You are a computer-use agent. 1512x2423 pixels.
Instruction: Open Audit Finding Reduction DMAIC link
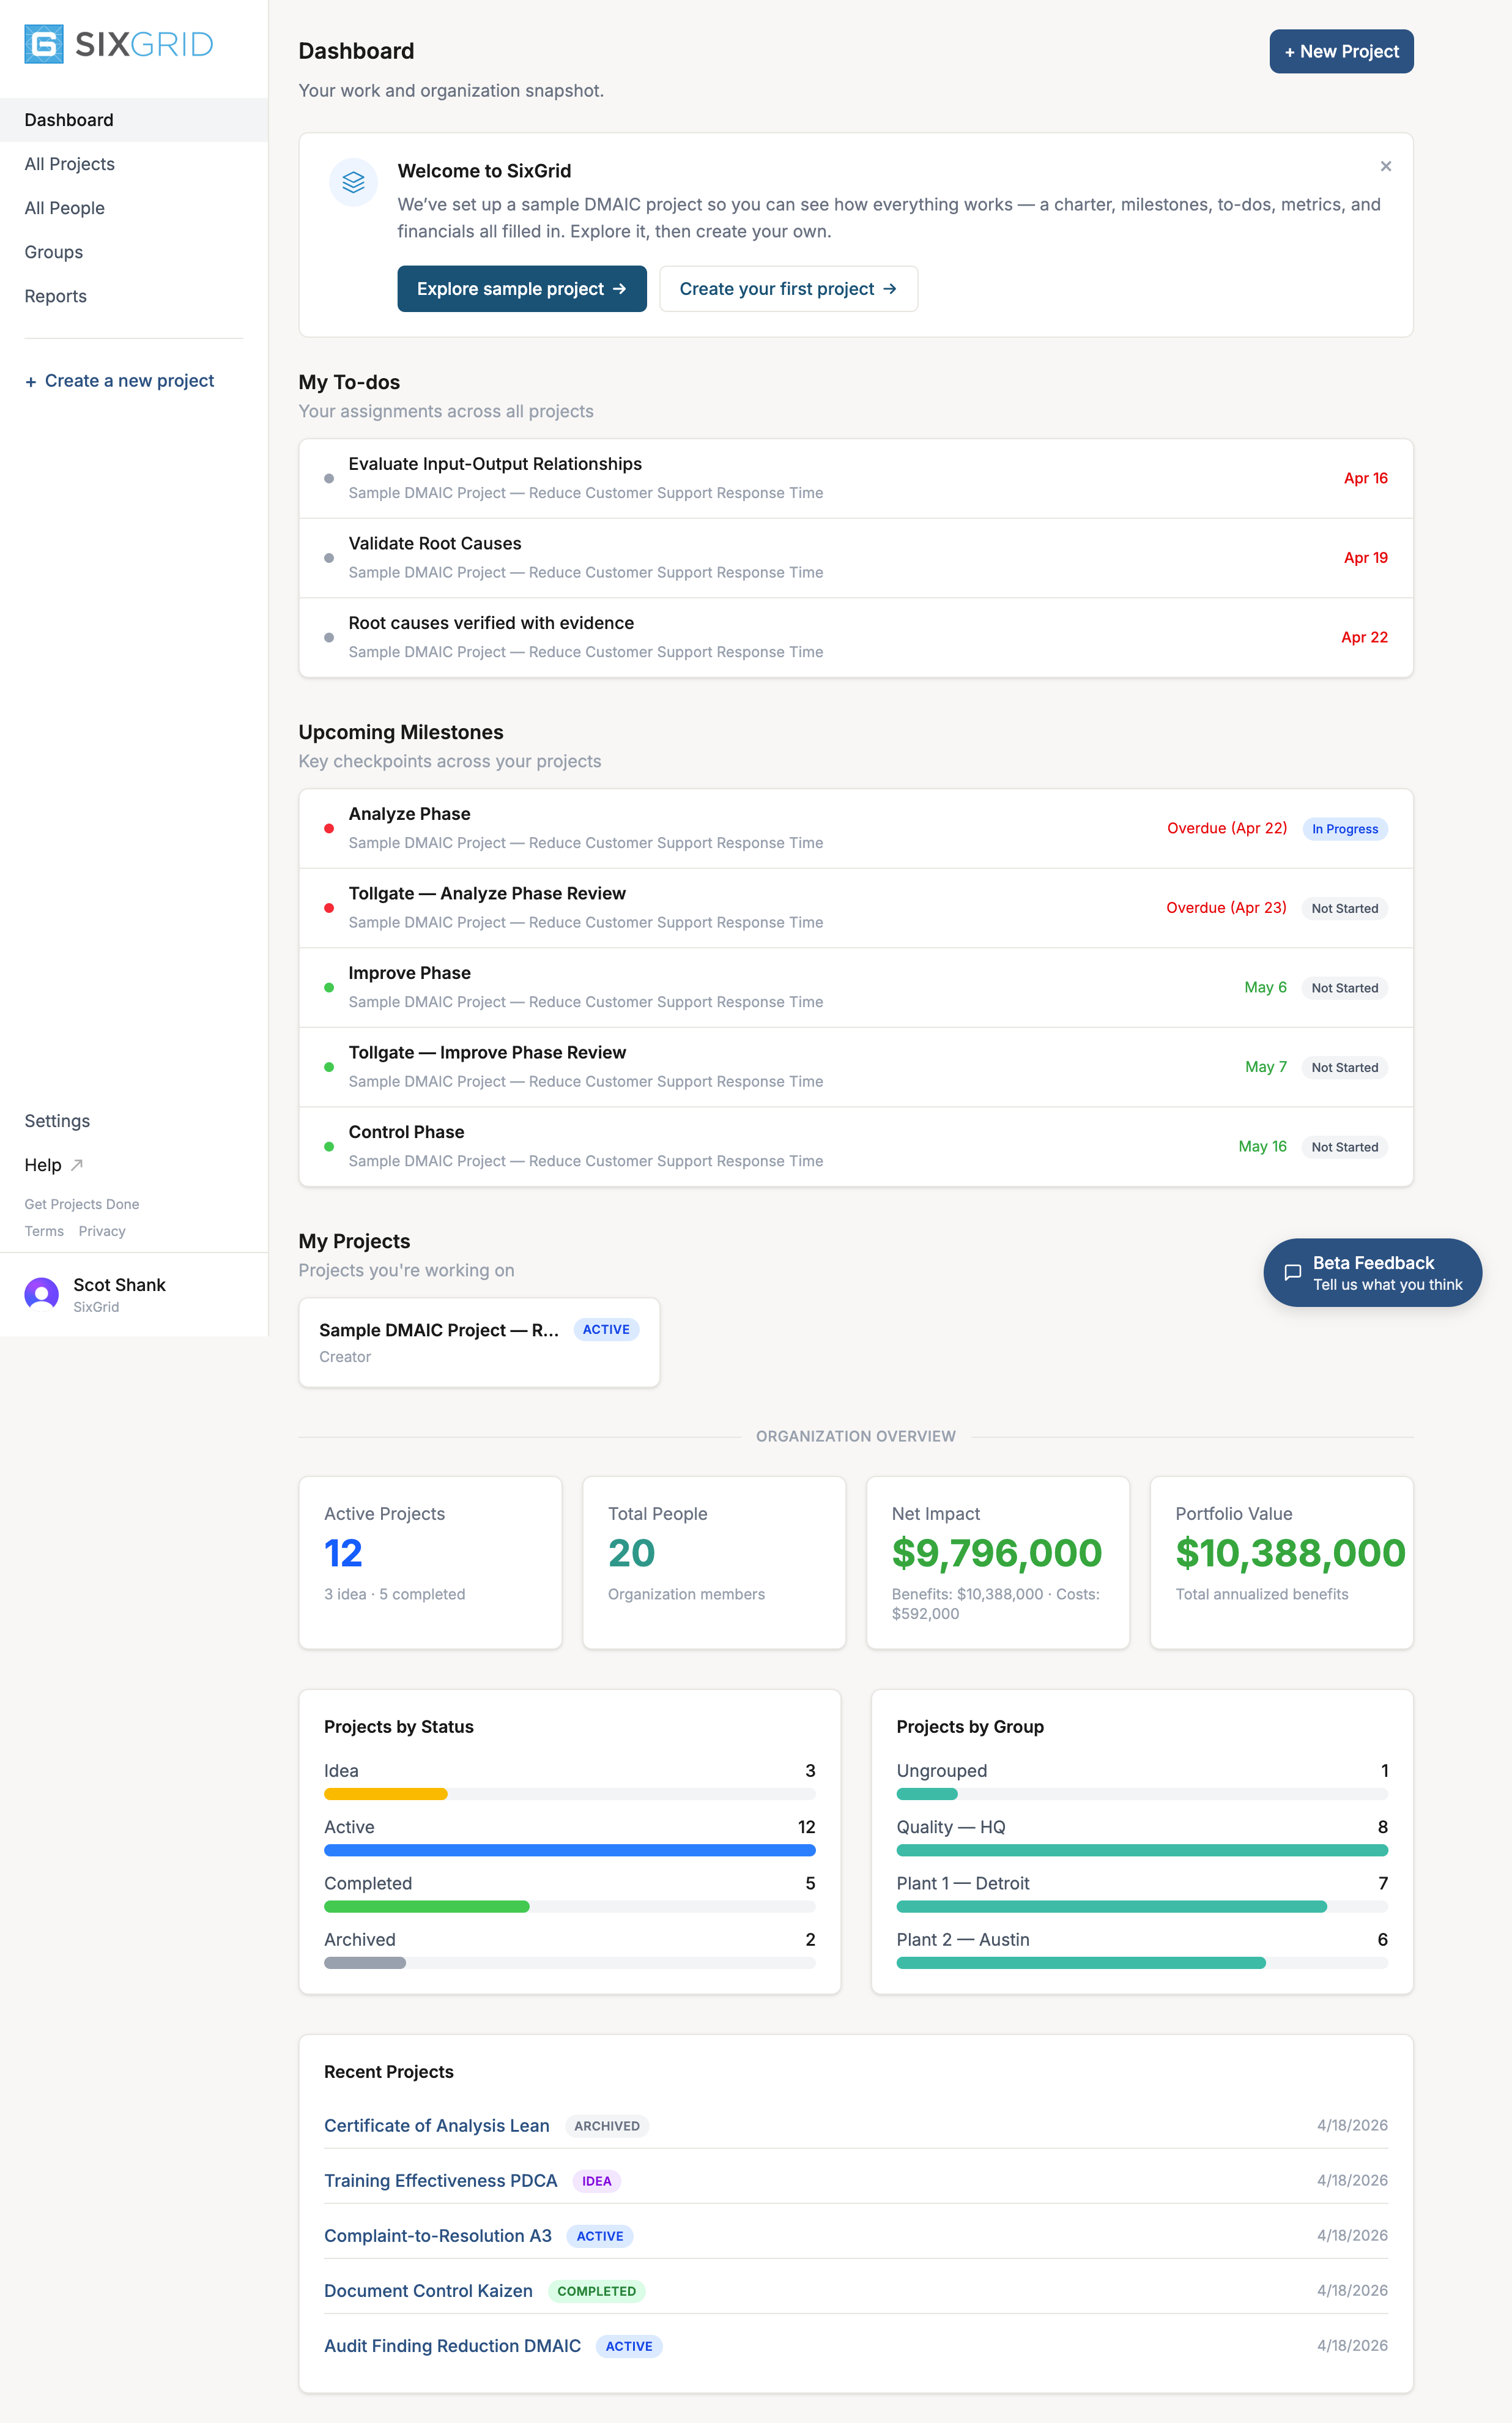coord(452,2345)
